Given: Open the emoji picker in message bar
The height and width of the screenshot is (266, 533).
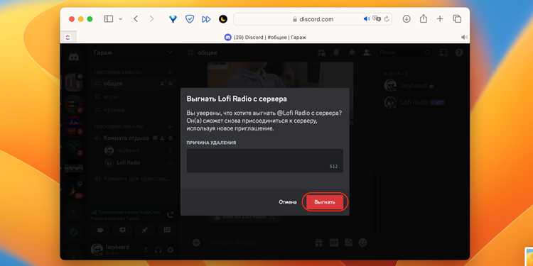Looking at the screenshot, I should click(363, 243).
